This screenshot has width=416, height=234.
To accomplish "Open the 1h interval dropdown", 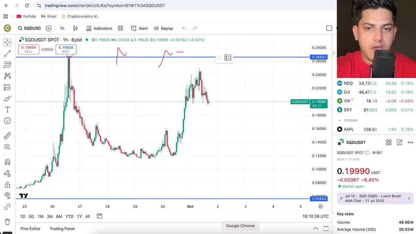I will tap(62, 28).
